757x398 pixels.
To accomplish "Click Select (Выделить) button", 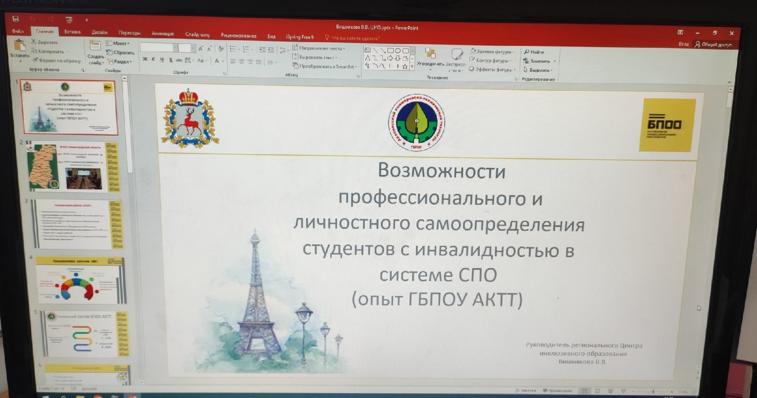I will [537, 70].
